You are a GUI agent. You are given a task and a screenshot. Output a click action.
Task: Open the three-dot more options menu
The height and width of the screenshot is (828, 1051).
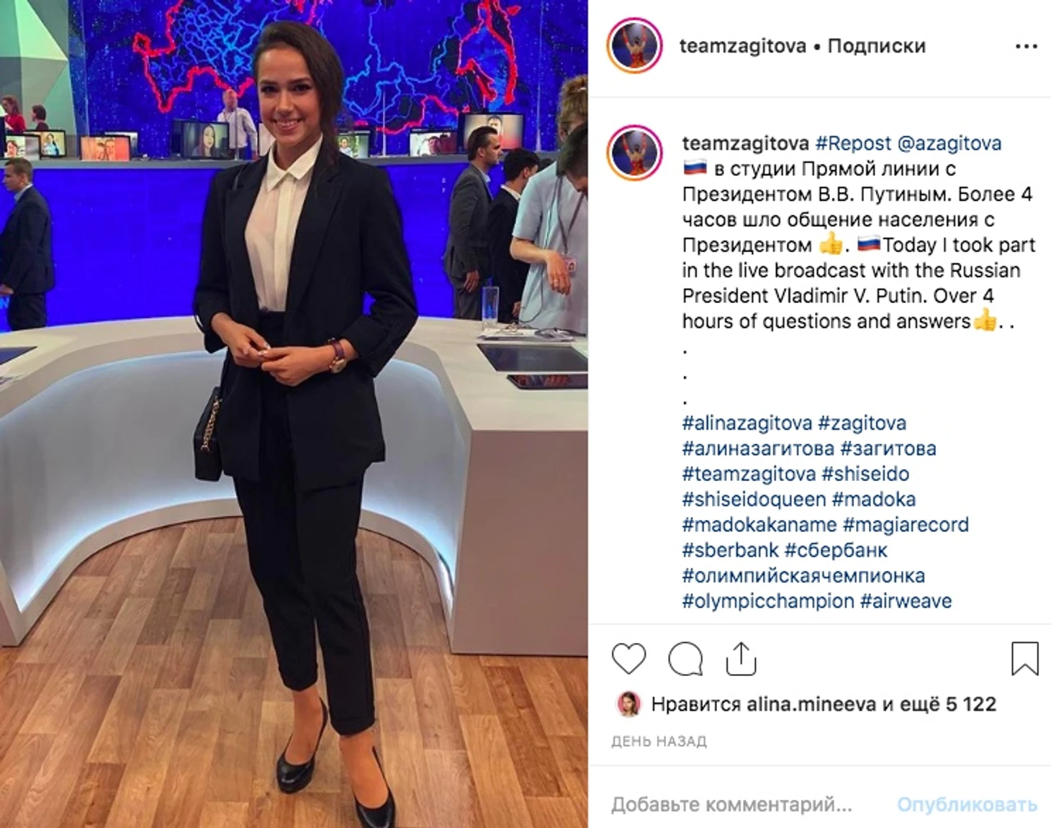coord(1026,47)
